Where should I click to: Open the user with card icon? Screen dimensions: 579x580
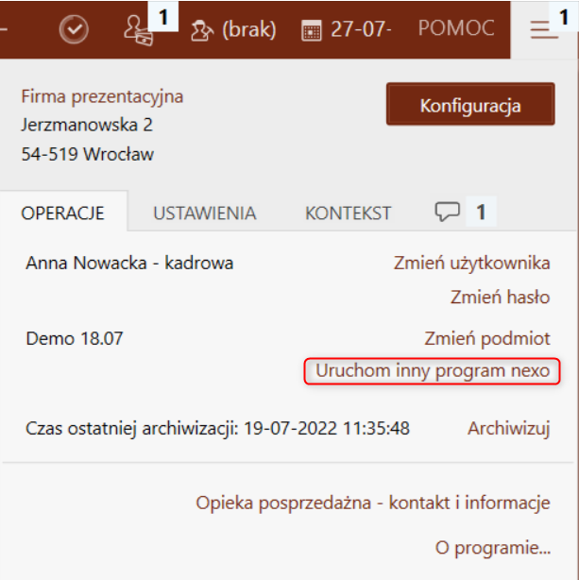(x=138, y=31)
